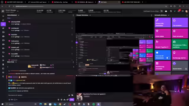Expand the Aktivitätsfeed panel dropdown

[18, 15]
